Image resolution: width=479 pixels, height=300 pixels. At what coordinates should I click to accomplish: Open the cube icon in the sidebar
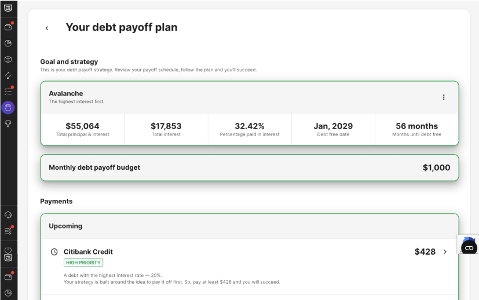coord(8,59)
